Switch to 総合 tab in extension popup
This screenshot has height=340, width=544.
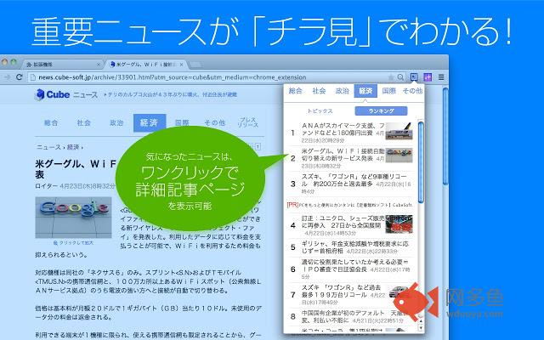tap(295, 91)
